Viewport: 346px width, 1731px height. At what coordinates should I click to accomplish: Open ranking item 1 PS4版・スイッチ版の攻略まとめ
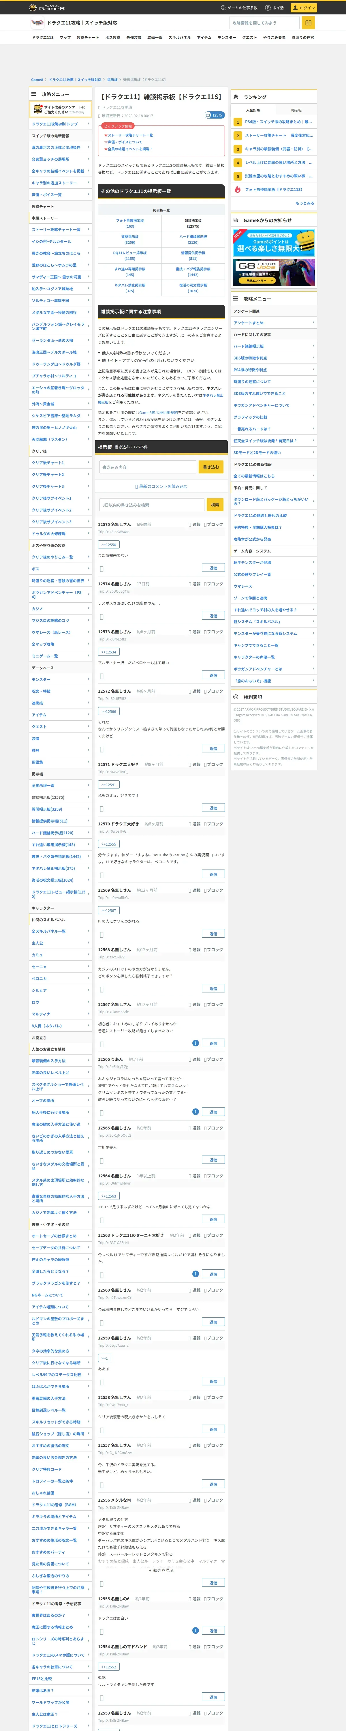[x=278, y=122]
